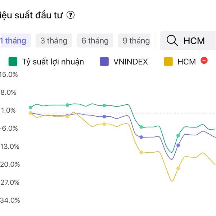Click the search magnifier icon
This screenshot has width=216, height=216.
(x=172, y=40)
